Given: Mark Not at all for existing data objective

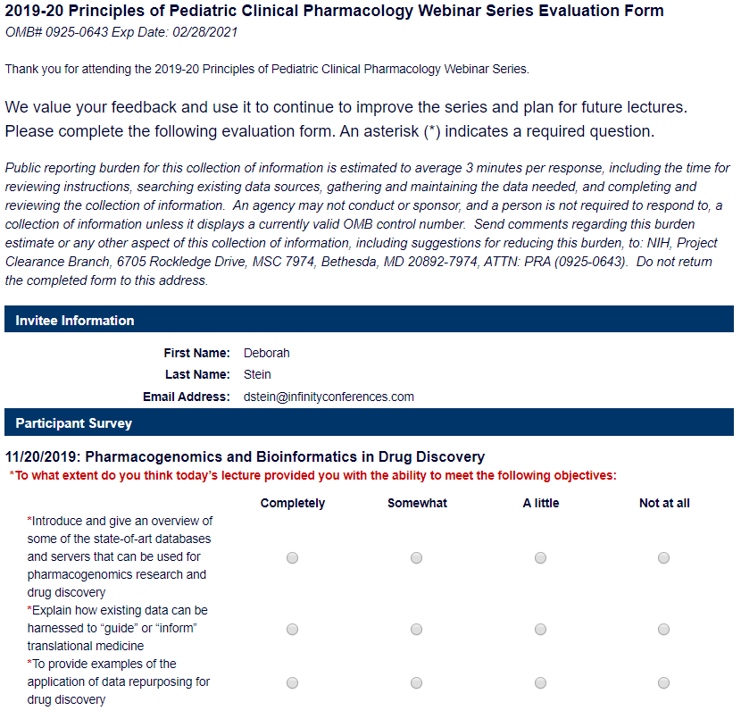Looking at the screenshot, I should tap(663, 629).
